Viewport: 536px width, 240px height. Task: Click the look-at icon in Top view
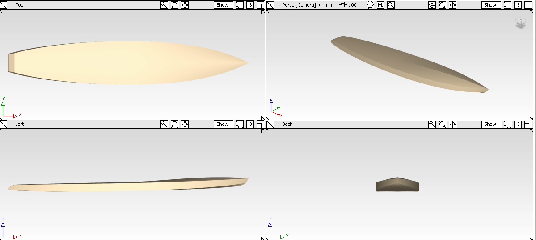[174, 5]
